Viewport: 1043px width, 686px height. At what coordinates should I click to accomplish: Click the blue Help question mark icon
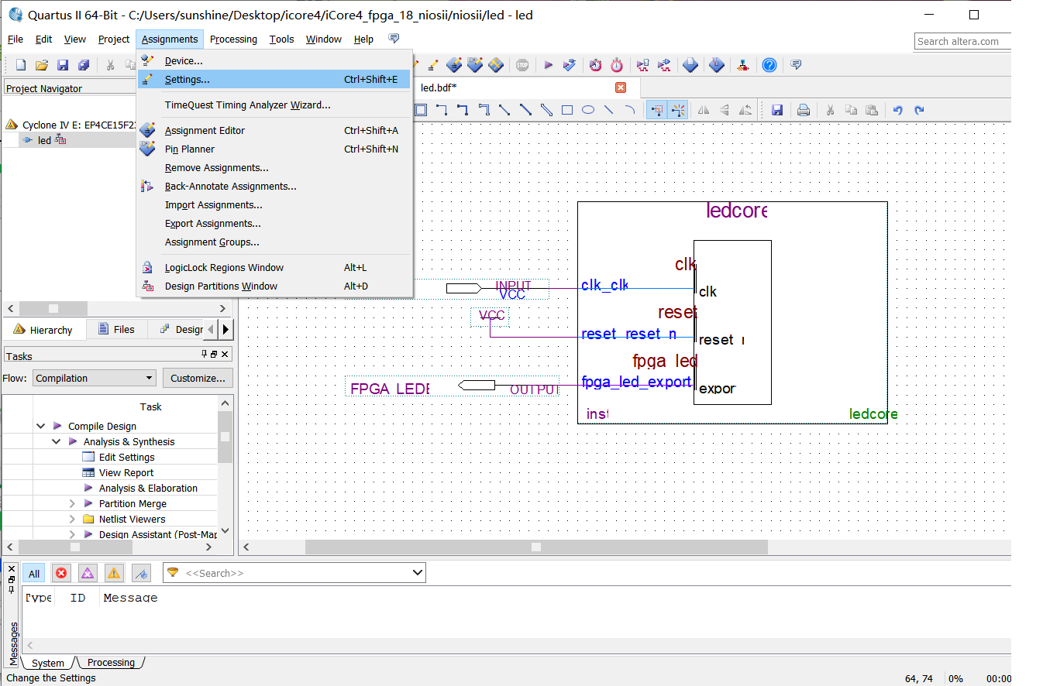[769, 65]
